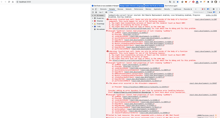Image resolution: width=220 pixels, height=118 pixels.
Task: Open the Application tab
Action: pyautogui.click(x=158, y=9)
